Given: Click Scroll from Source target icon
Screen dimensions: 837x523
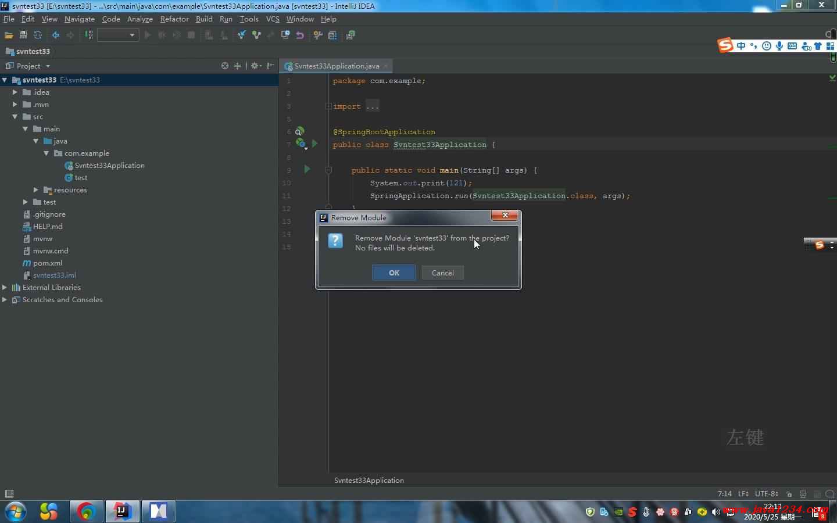Looking at the screenshot, I should tap(225, 66).
